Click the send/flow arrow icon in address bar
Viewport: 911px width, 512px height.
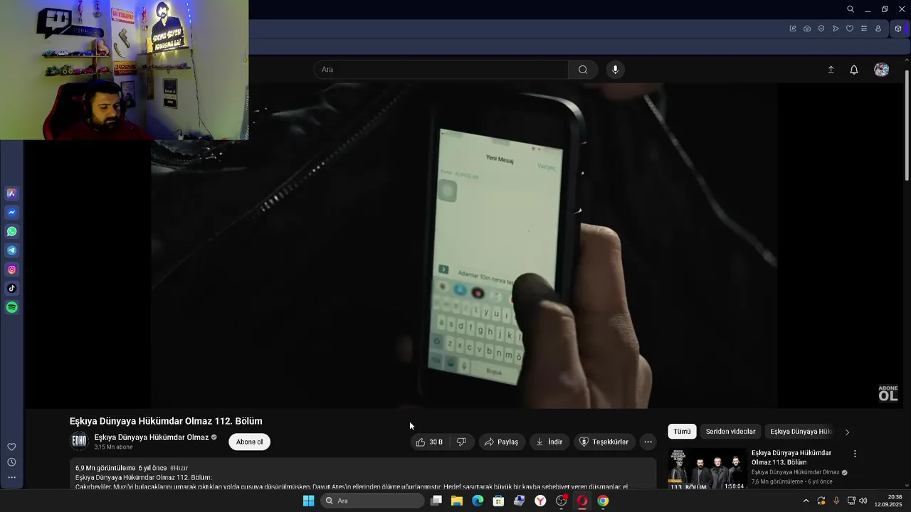tap(836, 28)
